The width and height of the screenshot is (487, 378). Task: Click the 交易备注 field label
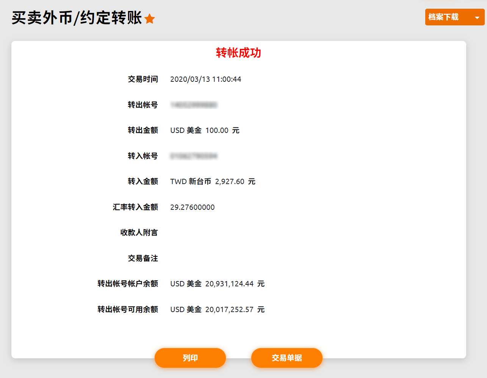[143, 258]
